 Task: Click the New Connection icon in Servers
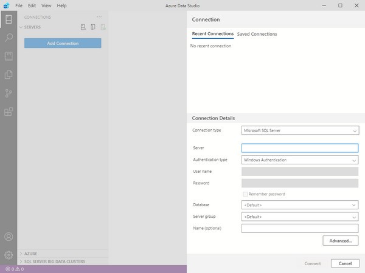point(83,27)
